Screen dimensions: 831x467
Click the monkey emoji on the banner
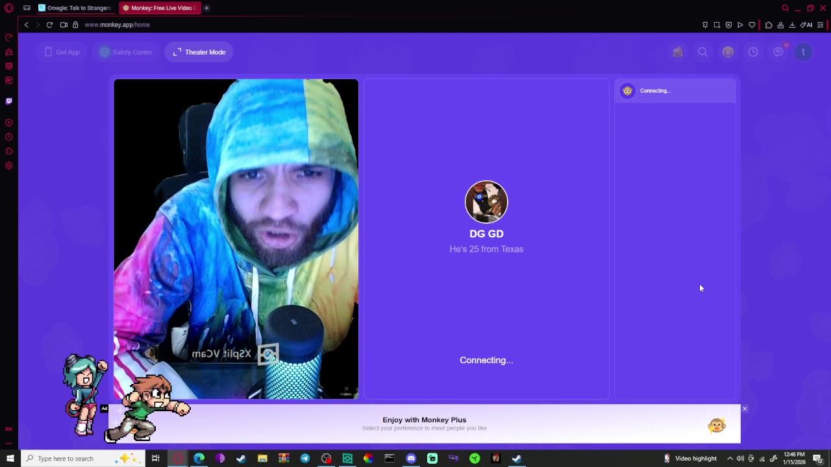tap(717, 425)
